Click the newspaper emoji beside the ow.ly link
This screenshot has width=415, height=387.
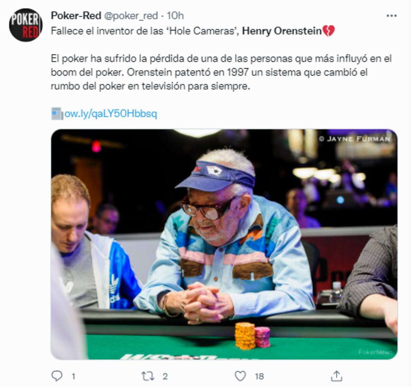pyautogui.click(x=57, y=114)
